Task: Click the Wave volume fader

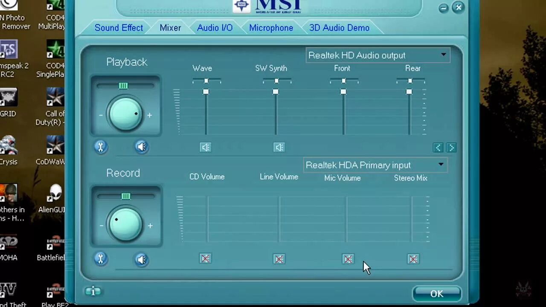Action: coord(206,92)
